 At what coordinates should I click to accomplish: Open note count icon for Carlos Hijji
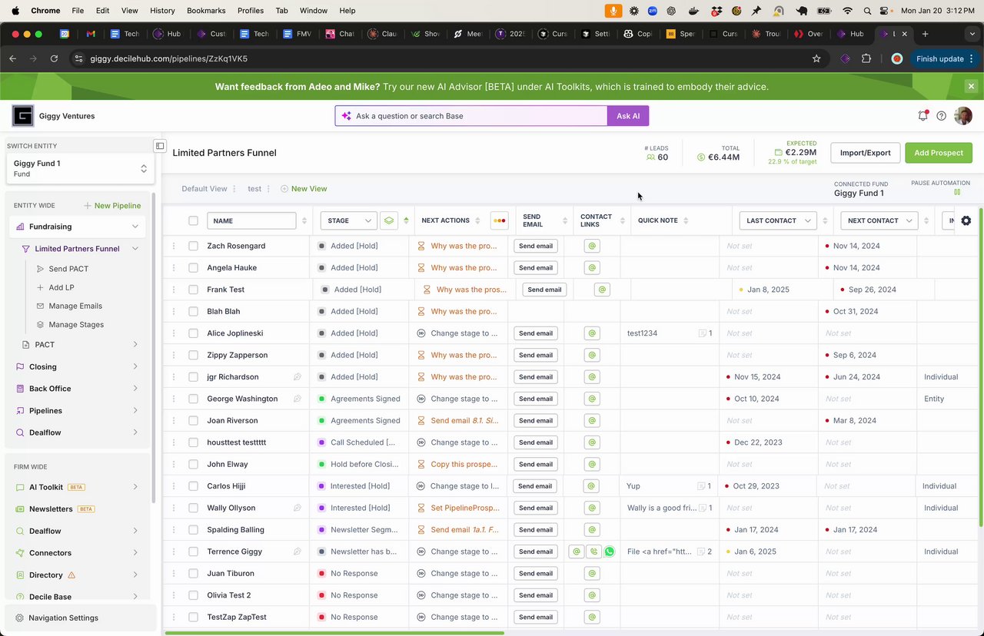coord(705,486)
